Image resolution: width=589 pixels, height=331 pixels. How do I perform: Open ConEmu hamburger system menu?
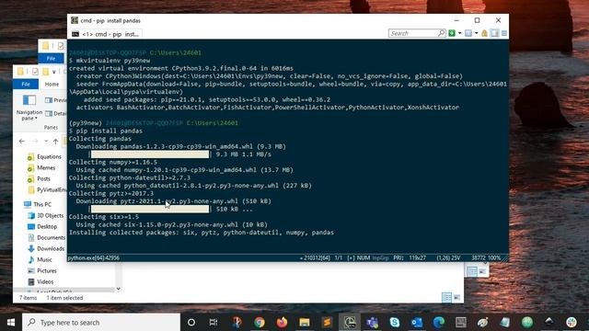(x=504, y=33)
